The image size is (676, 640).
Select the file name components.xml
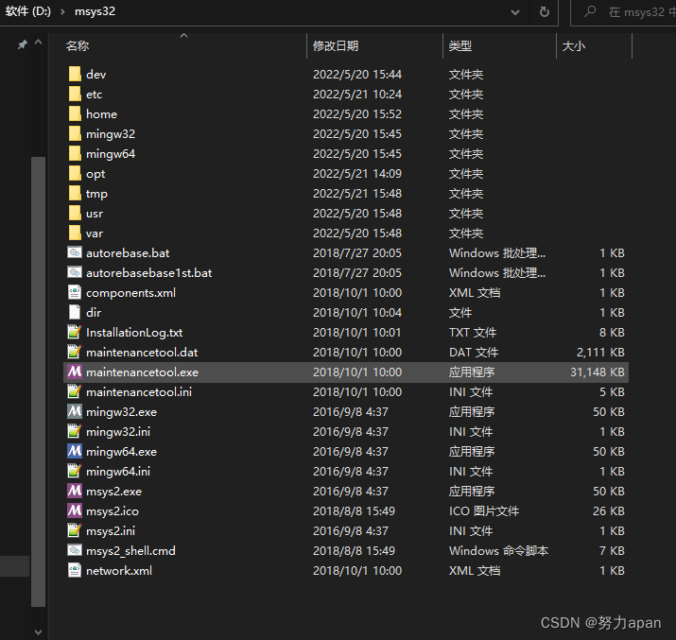click(130, 293)
